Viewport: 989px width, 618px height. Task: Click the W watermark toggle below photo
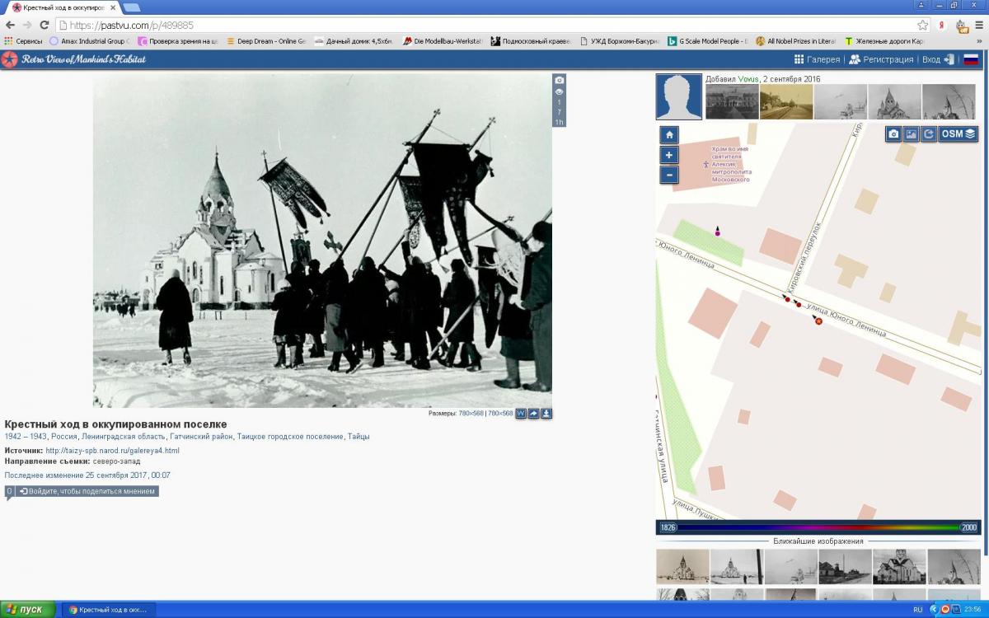(x=521, y=414)
